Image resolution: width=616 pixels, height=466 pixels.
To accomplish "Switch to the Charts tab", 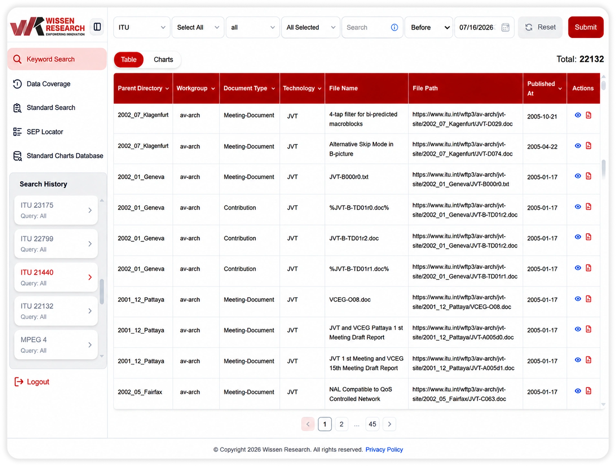I will [163, 60].
